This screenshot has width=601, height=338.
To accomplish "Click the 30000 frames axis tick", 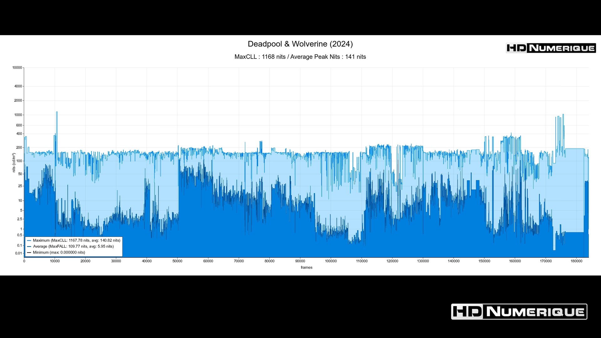I will pos(116,261).
